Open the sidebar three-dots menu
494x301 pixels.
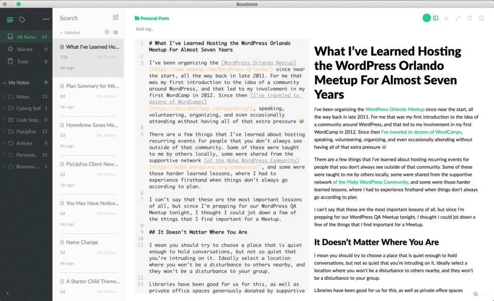click(46, 19)
